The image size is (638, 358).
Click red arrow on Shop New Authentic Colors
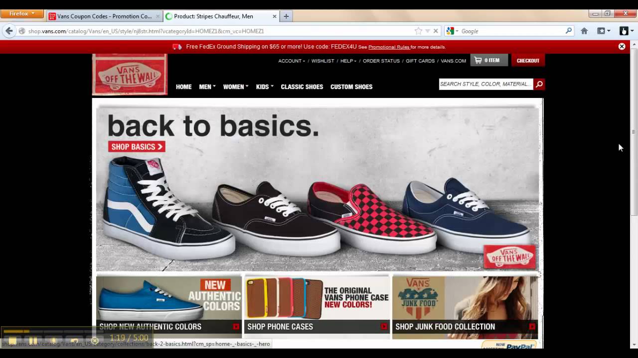236,327
